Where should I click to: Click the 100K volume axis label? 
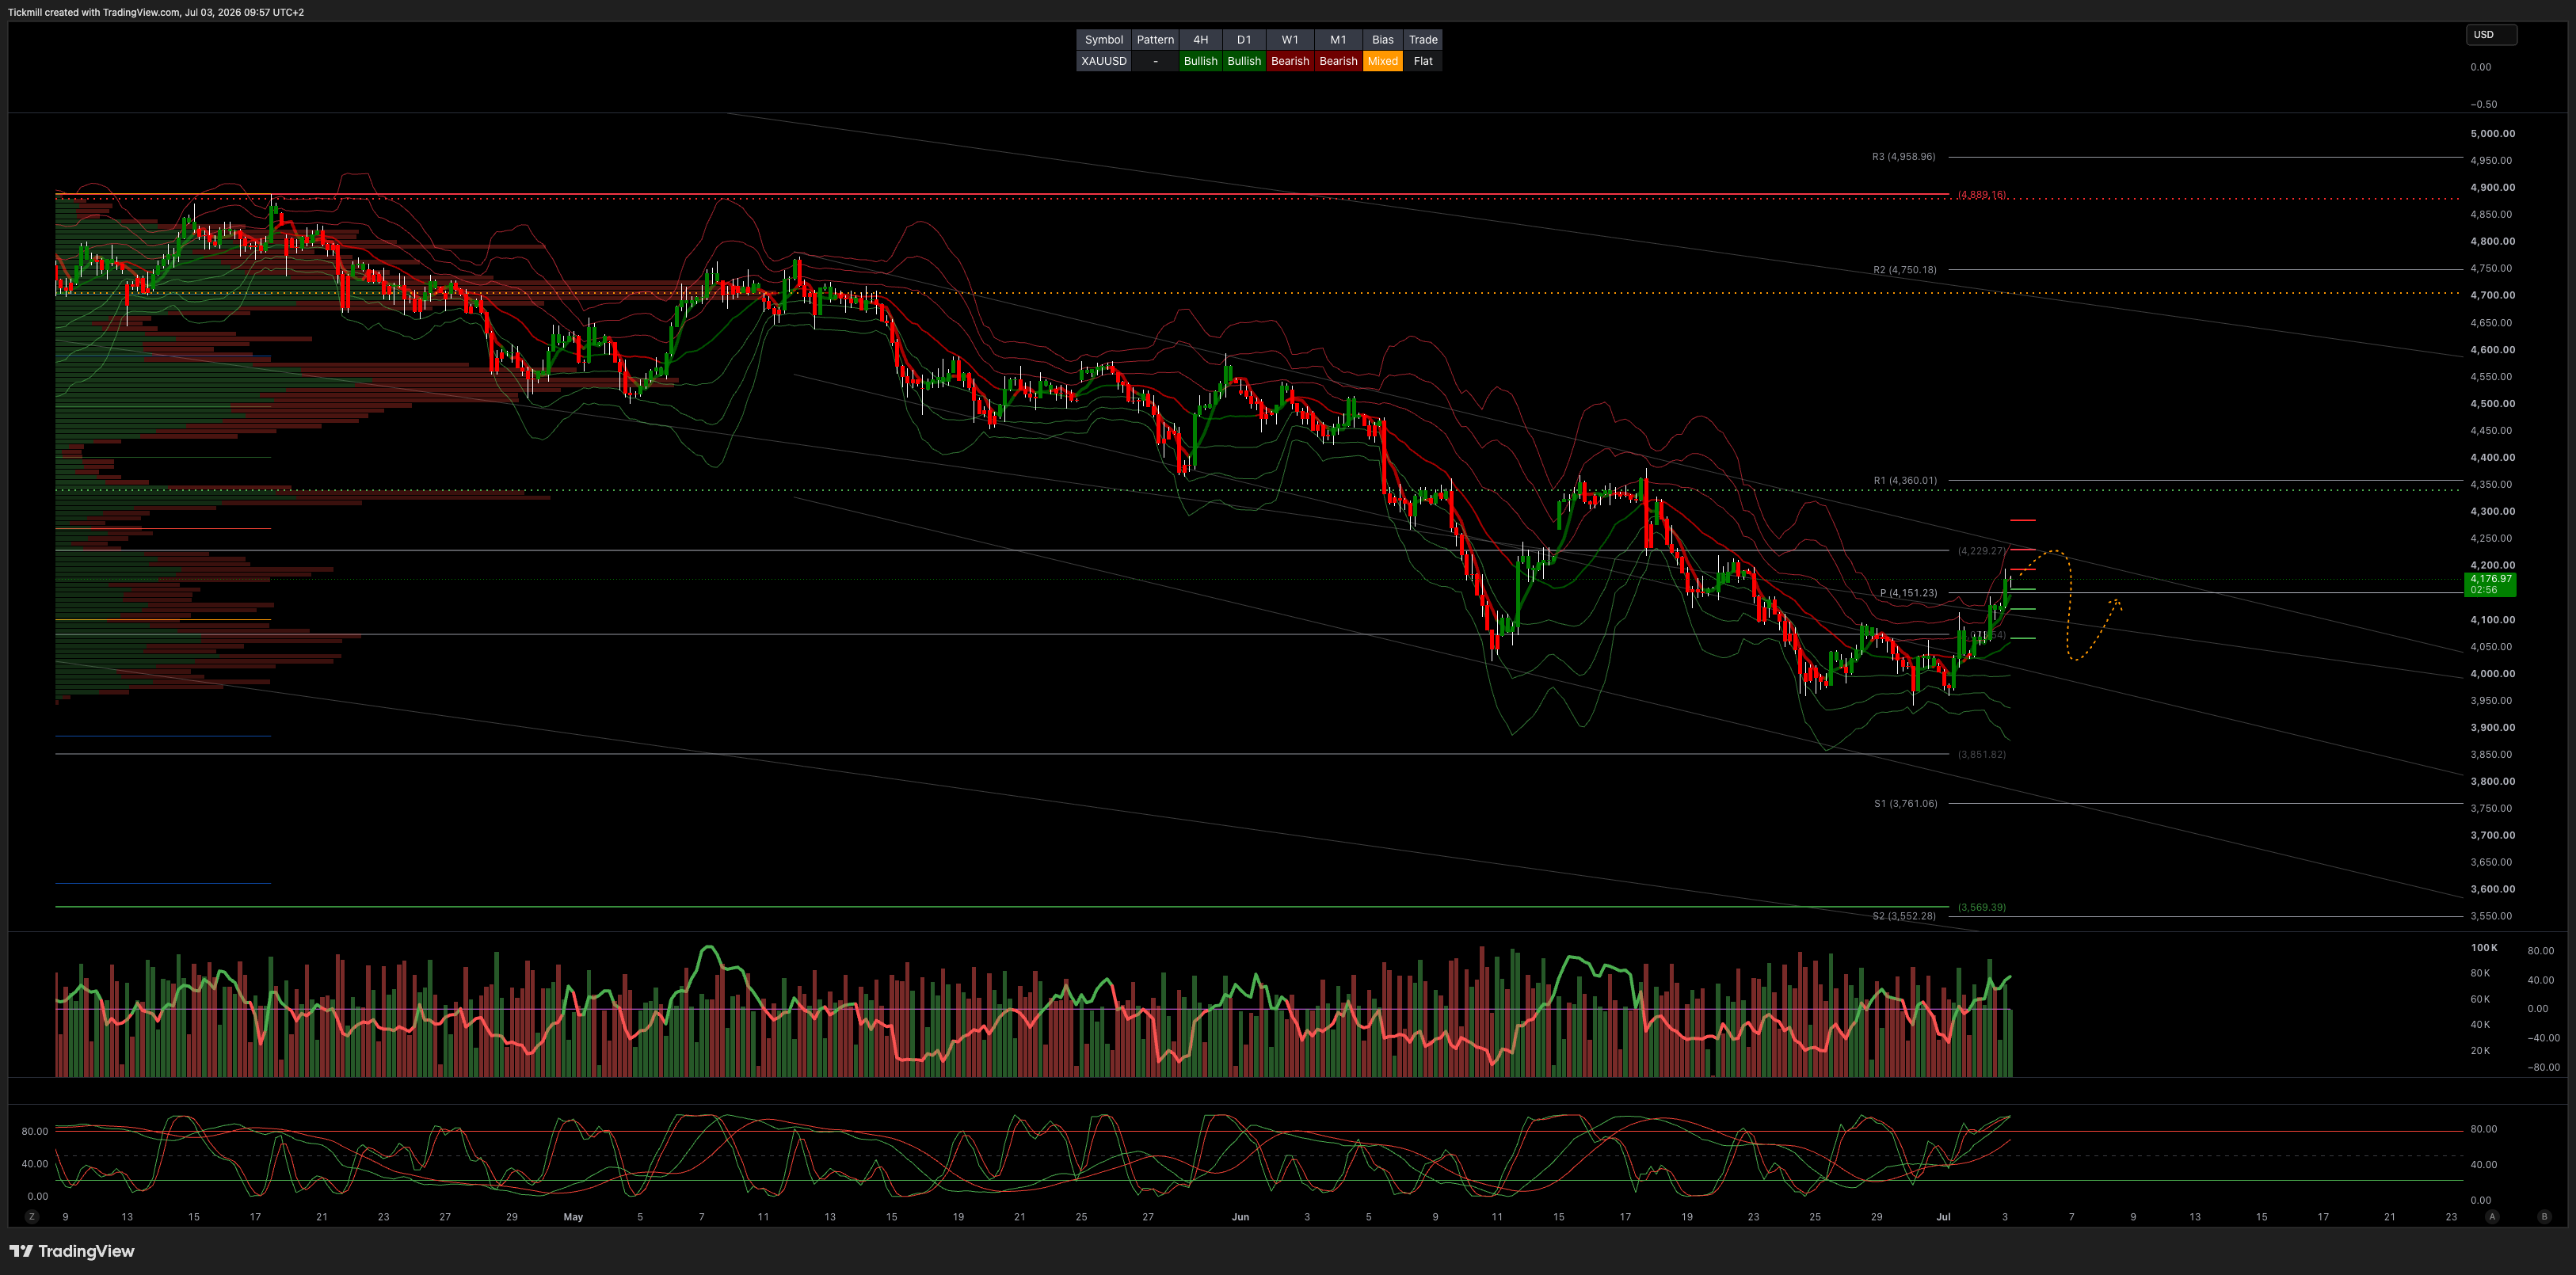pyautogui.click(x=2484, y=948)
